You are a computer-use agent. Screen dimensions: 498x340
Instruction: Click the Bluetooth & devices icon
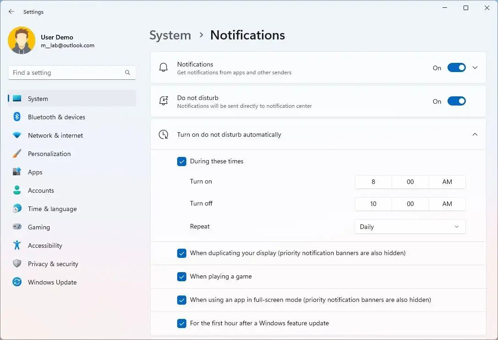[x=17, y=117]
